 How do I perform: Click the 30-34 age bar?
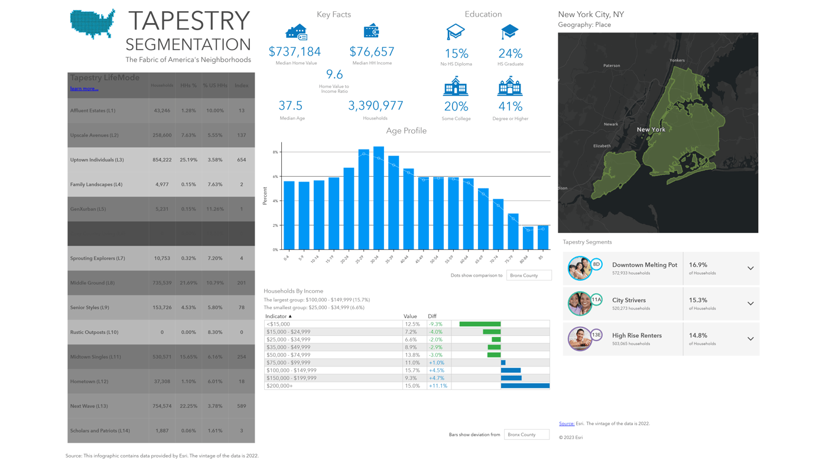point(379,198)
